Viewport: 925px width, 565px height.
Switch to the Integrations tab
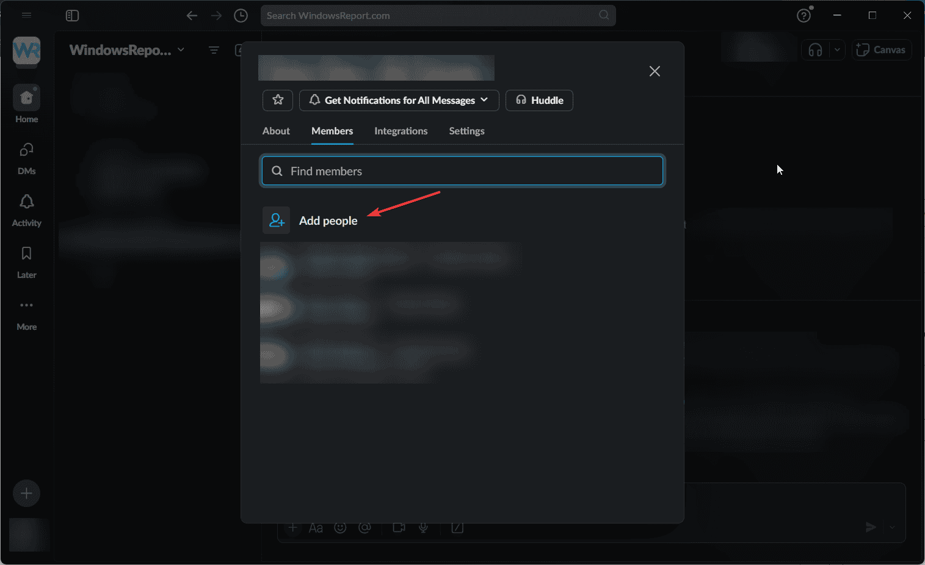pyautogui.click(x=401, y=131)
